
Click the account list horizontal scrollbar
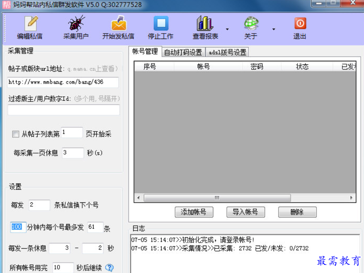217,198
